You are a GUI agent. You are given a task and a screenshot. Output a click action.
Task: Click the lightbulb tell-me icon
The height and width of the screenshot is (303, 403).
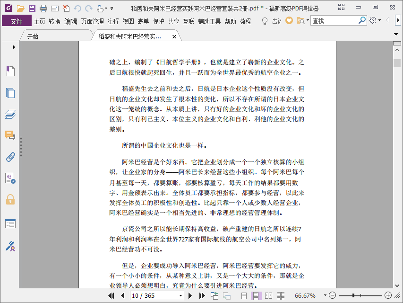click(265, 21)
